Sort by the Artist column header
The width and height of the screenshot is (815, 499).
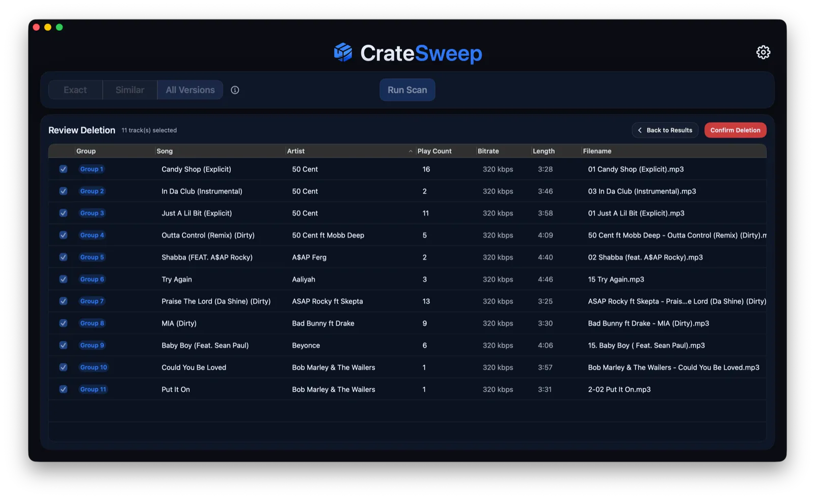296,151
